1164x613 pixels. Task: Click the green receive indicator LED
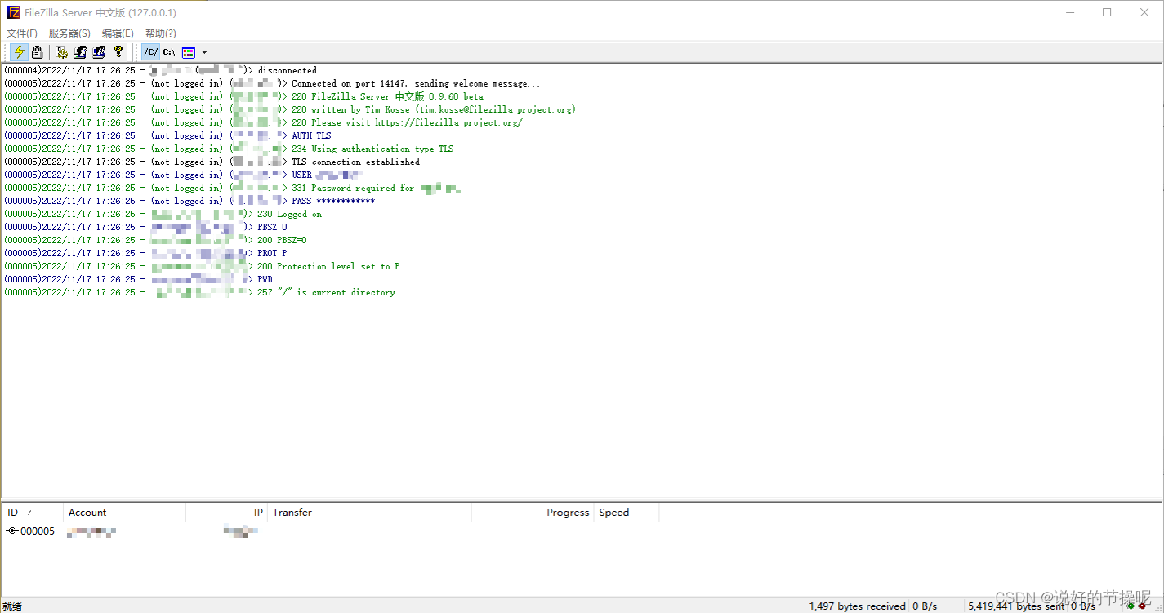coord(1131,606)
